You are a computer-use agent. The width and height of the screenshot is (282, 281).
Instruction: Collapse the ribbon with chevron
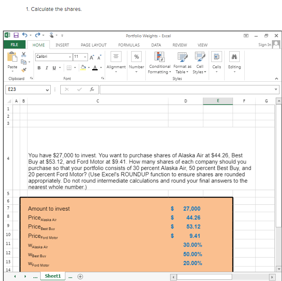pos(277,79)
